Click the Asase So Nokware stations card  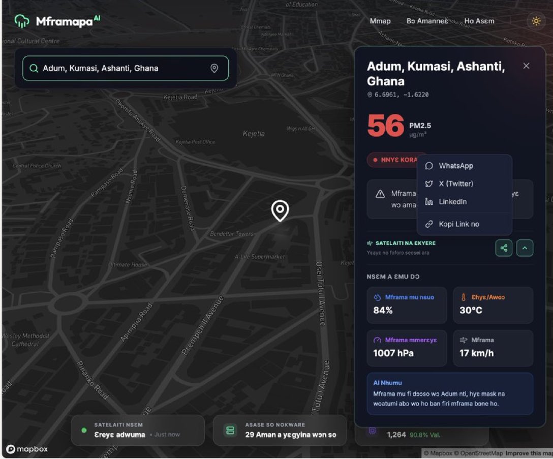coord(280,431)
